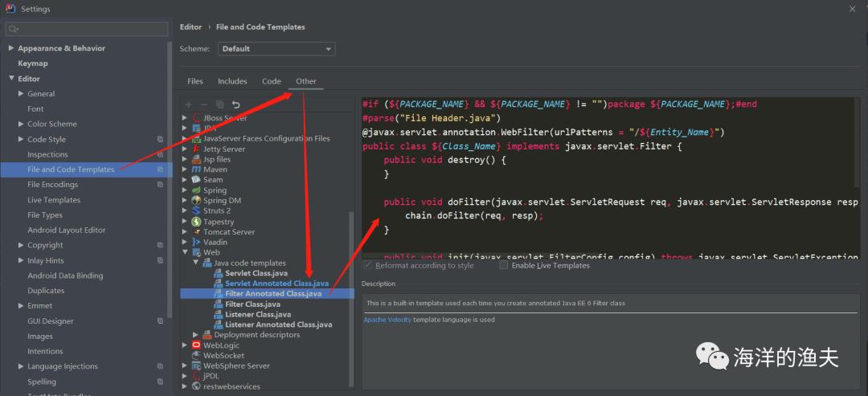Collapse the Editor section arrow
This screenshot has width=868, height=396.
pyautogui.click(x=11, y=79)
